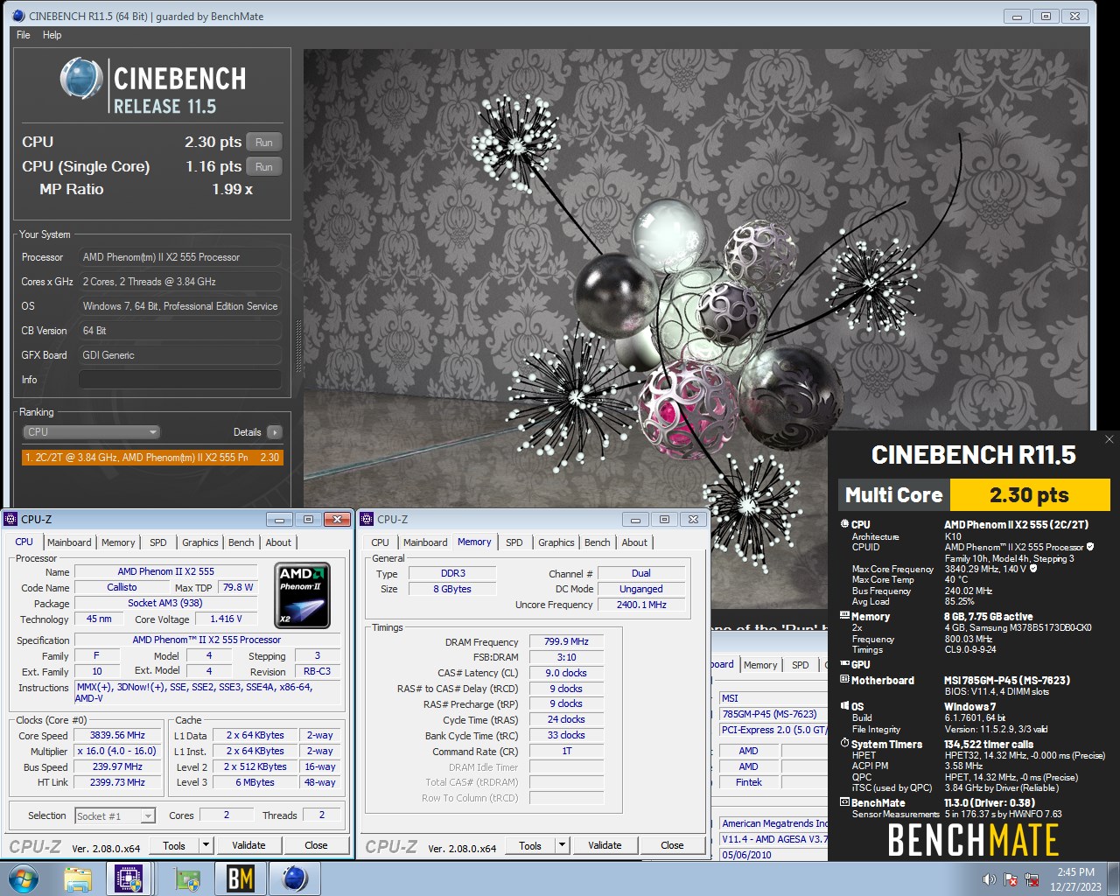The width and height of the screenshot is (1120, 896).
Task: Open Windows Explorer from the taskbar
Action: pos(77,878)
